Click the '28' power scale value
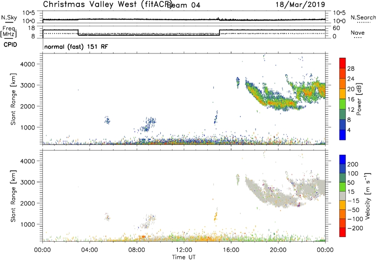 tap(351, 69)
